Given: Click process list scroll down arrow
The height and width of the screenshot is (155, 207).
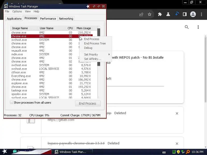Looking at the screenshot, I should click(x=99, y=97).
